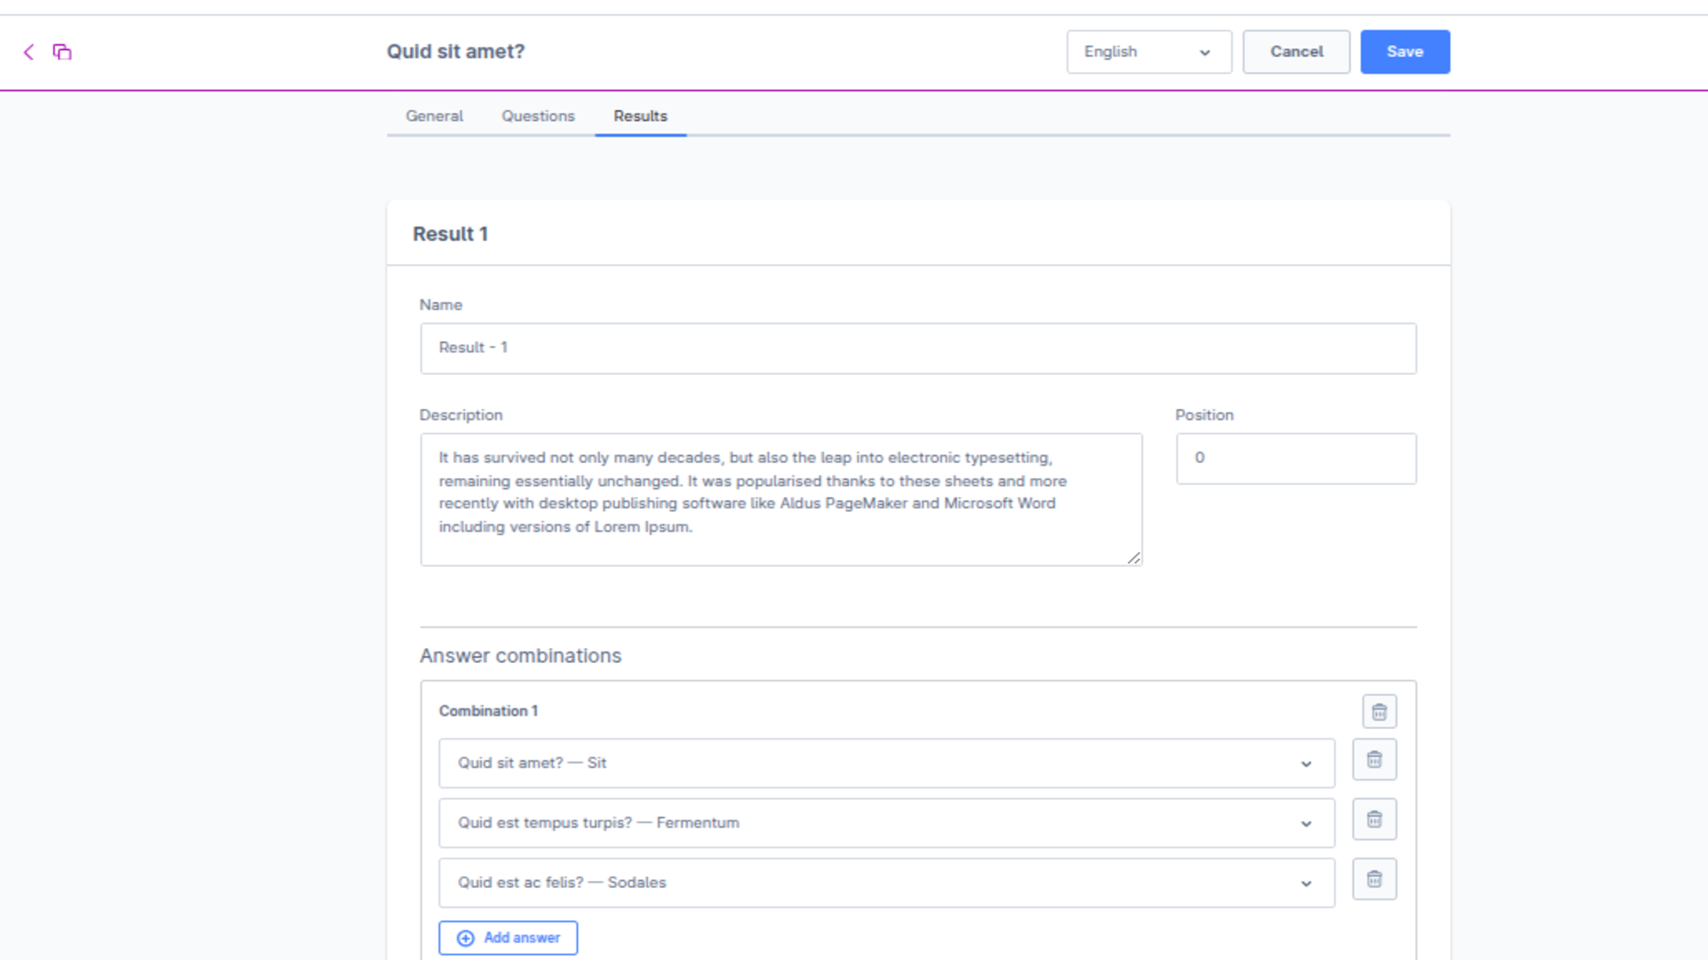Remove the 'Quid sit amet? — Sit' answer
1708x960 pixels.
click(x=1374, y=760)
